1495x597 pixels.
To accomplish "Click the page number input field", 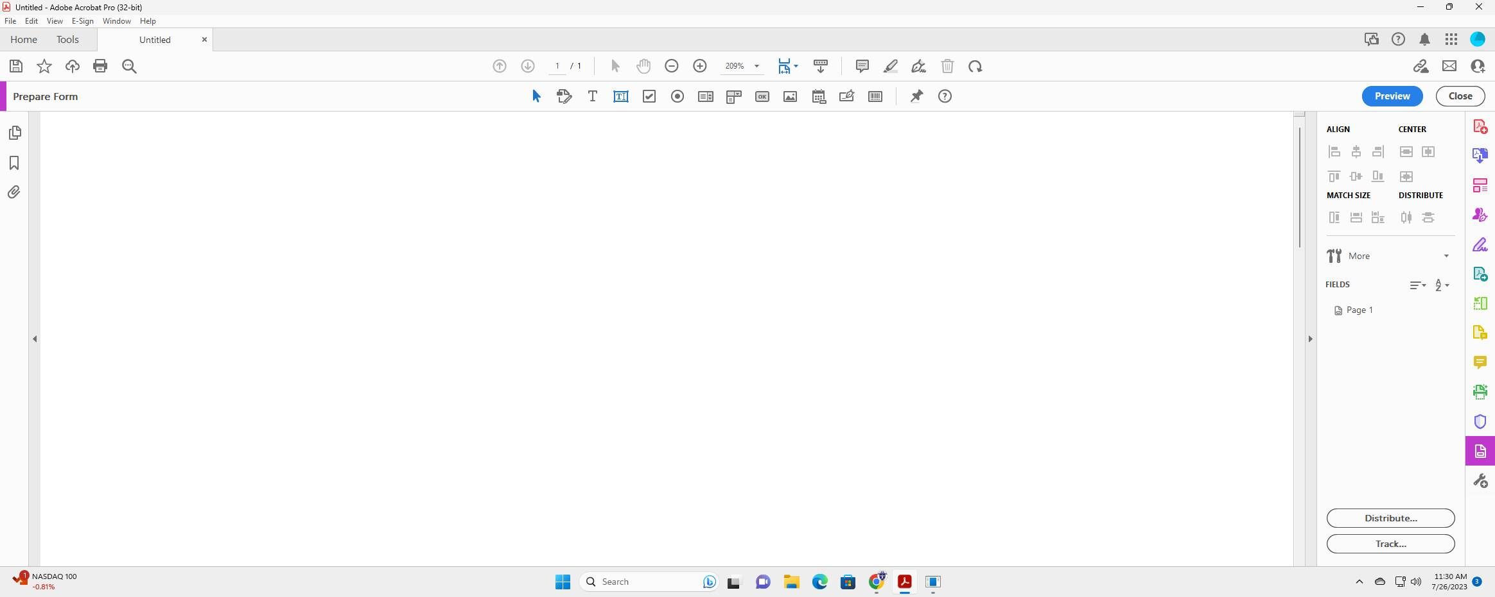I will pyautogui.click(x=557, y=66).
